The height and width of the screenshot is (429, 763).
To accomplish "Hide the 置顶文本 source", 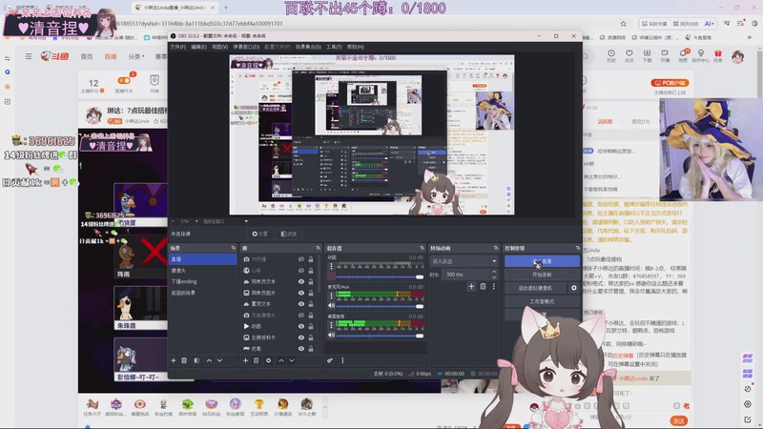I will click(301, 304).
